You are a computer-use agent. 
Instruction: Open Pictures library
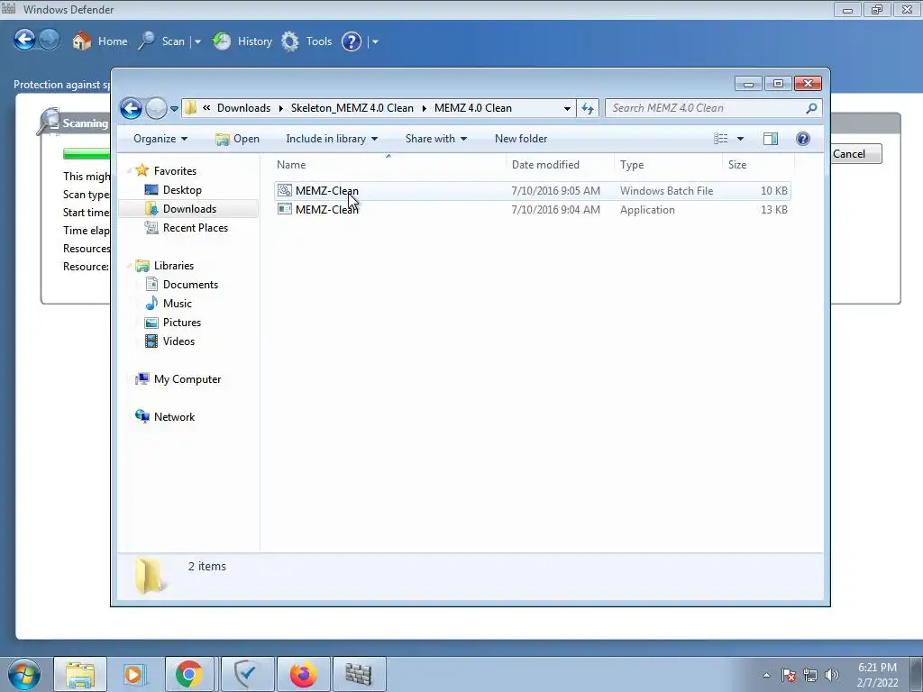[182, 323]
